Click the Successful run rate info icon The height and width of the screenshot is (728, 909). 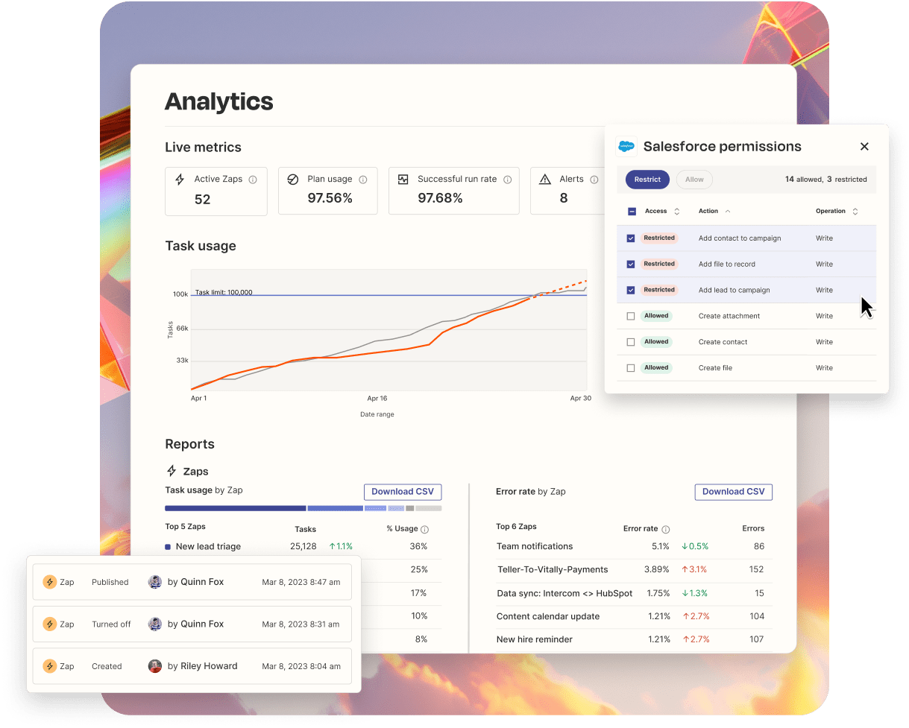tap(508, 180)
